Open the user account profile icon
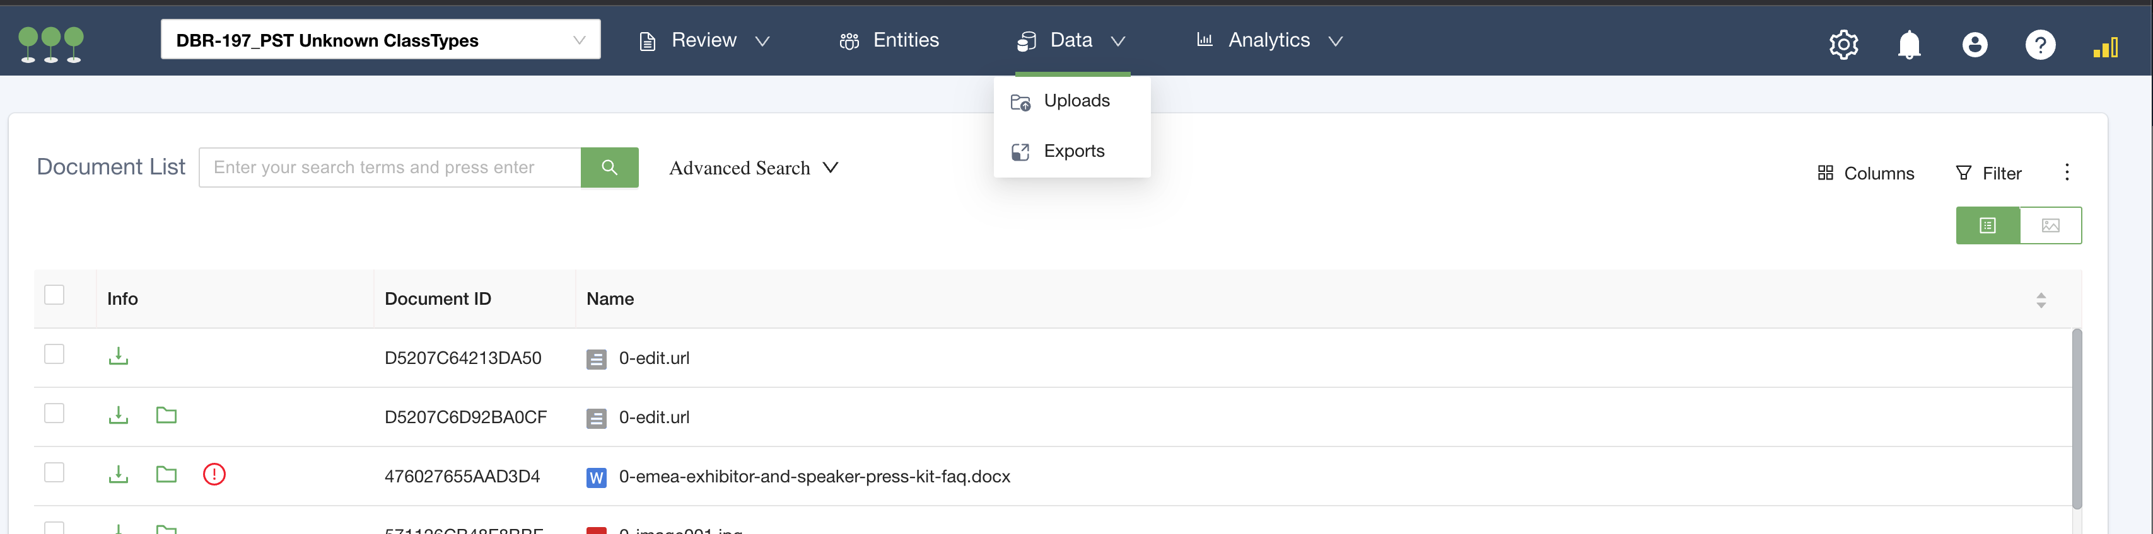The image size is (2153, 534). [1974, 43]
